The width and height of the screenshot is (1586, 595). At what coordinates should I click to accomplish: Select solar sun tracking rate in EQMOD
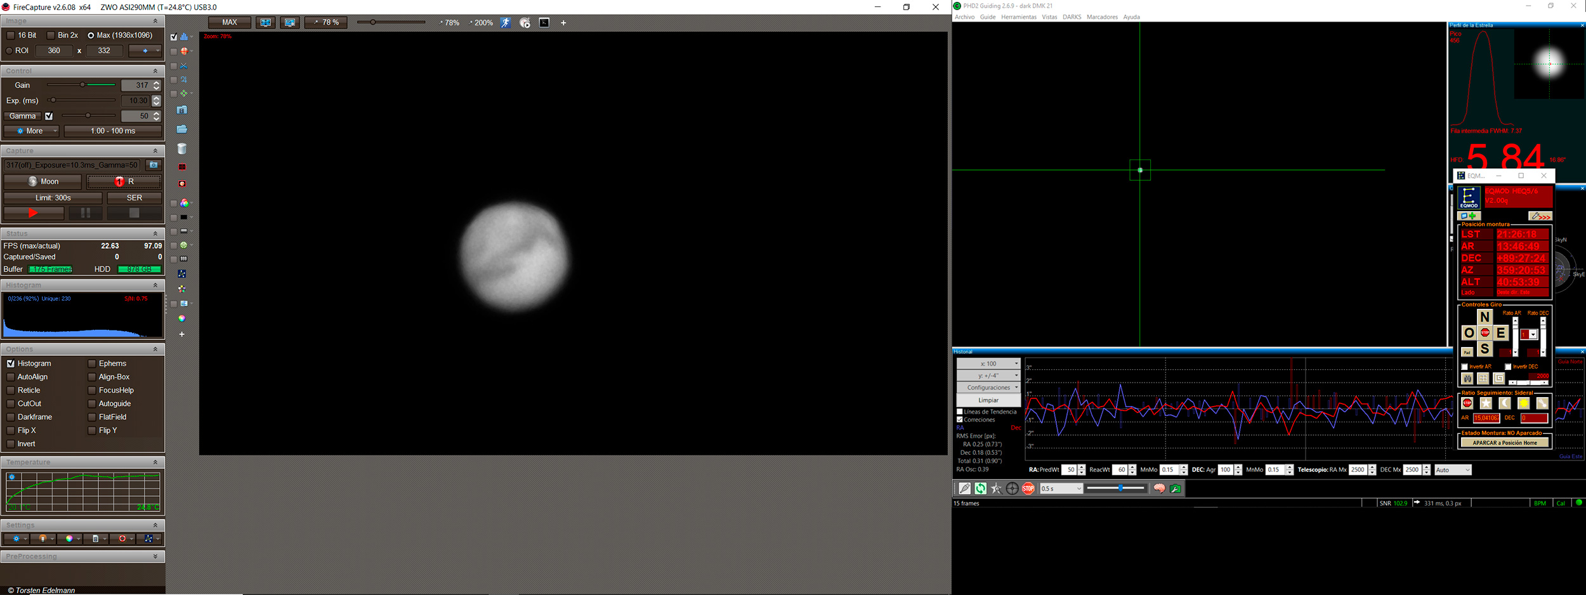pos(1523,403)
